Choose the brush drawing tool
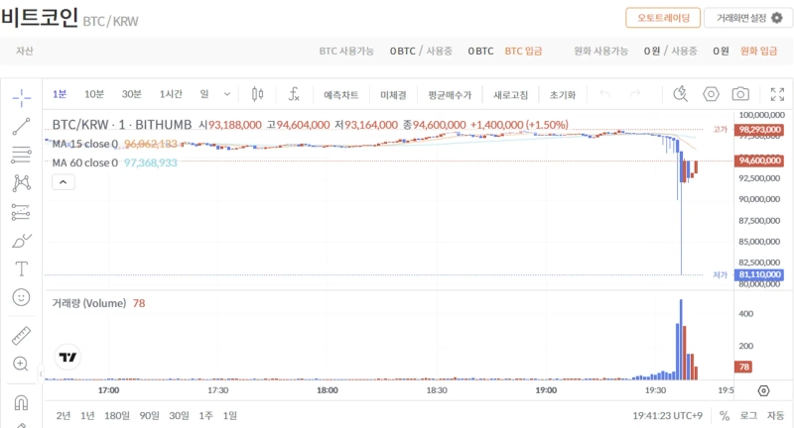Screen dimensions: 794x428 [x=21, y=241]
